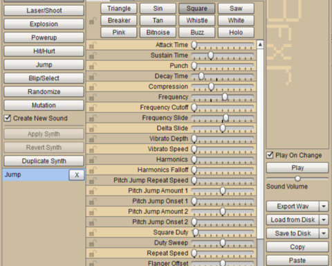Viewport: 332px width, 266px height.
Task: Select the Tan wave type
Action: (158, 20)
